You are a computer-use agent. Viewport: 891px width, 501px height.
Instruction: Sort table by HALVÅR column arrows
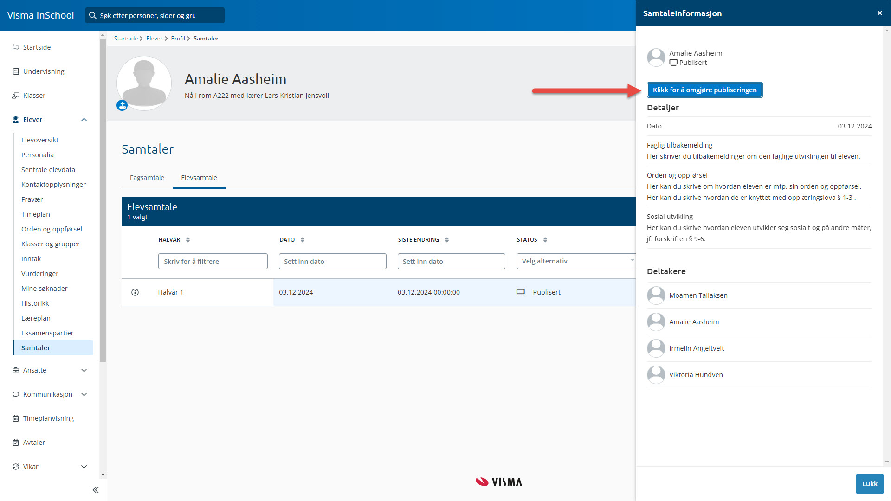(188, 240)
